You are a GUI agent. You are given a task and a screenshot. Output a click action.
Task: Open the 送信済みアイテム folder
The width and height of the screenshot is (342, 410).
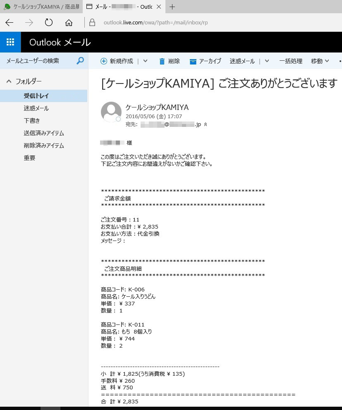[44, 133]
